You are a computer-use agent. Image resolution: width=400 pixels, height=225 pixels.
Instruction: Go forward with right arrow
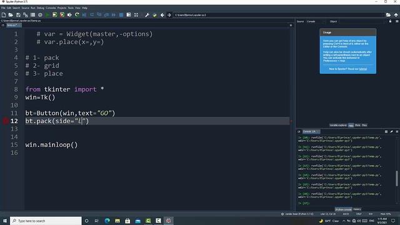(169, 15)
